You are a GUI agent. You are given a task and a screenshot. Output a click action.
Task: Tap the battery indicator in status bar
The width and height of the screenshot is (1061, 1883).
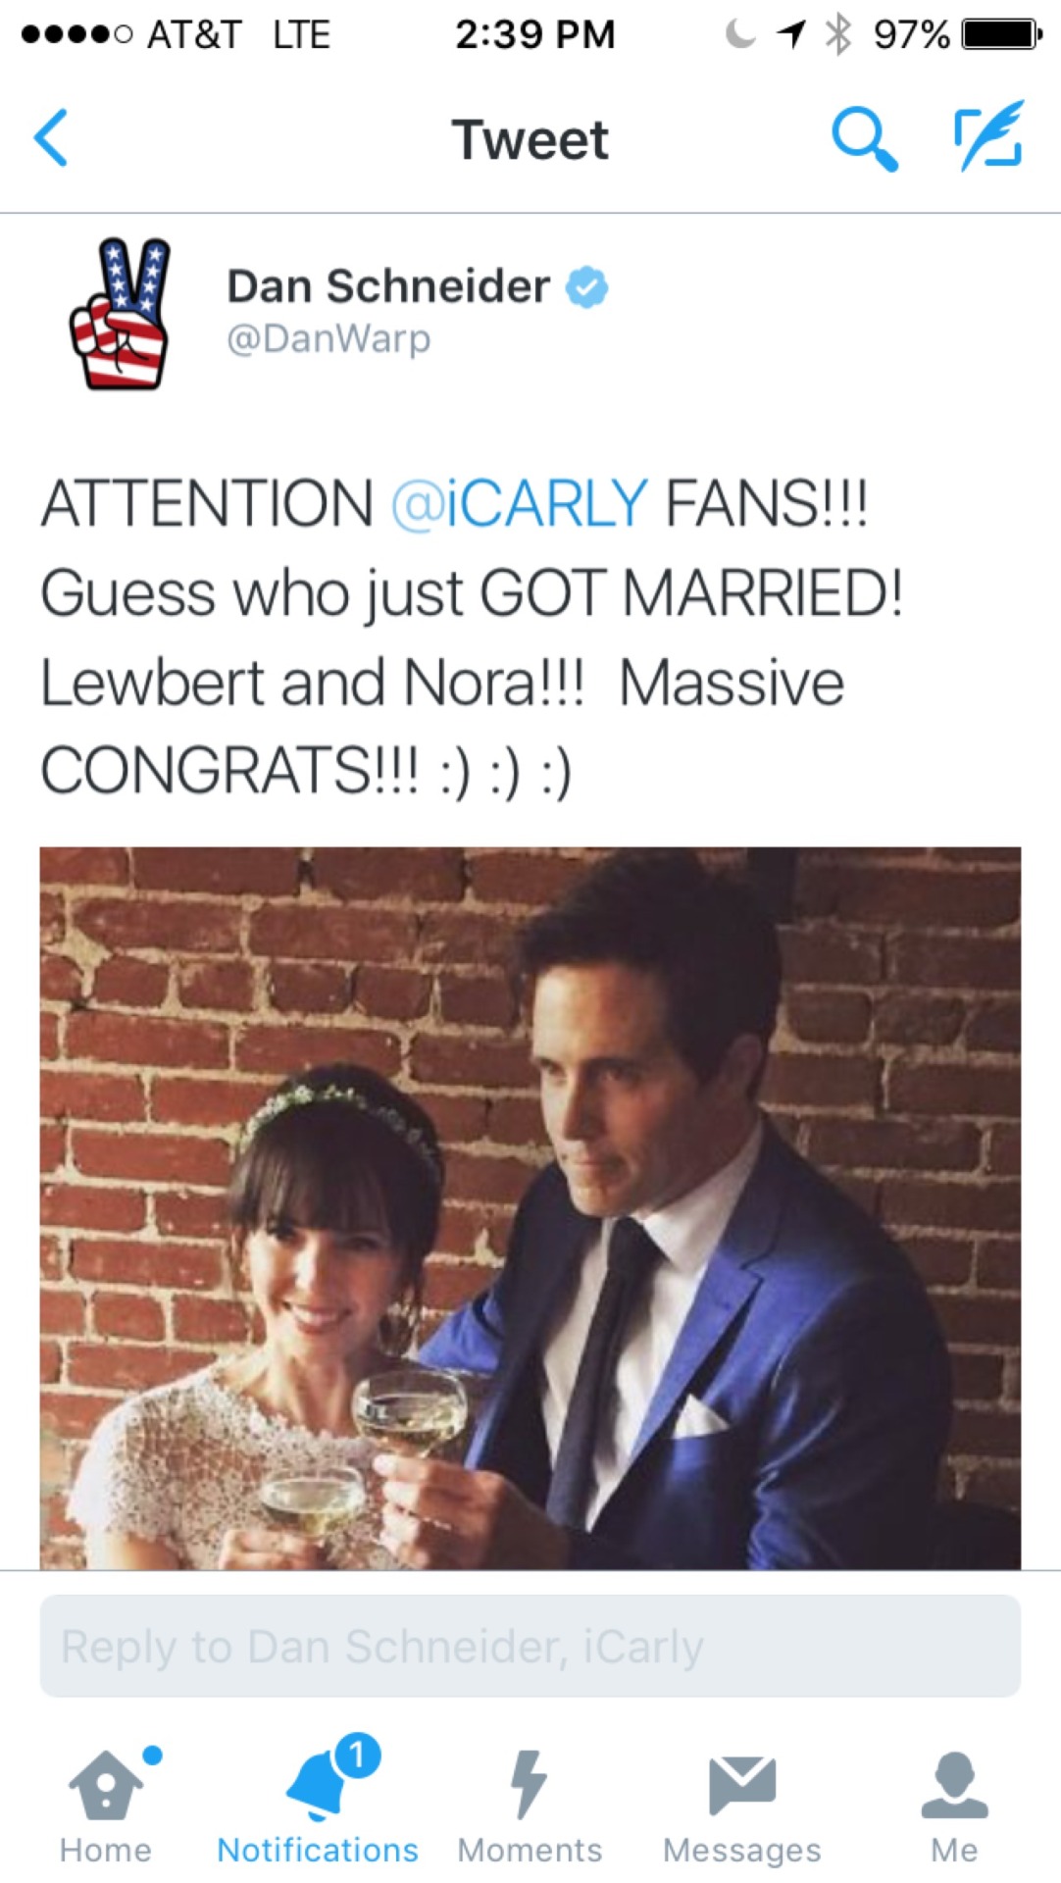point(1001,35)
